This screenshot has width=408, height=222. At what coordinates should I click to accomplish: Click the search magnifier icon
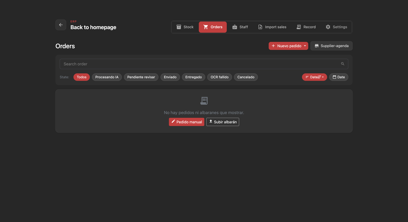pyautogui.click(x=343, y=64)
